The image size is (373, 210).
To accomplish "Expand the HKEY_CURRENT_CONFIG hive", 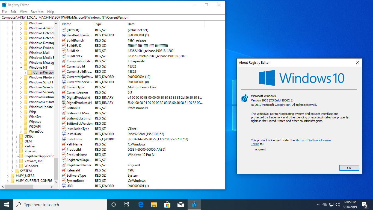I will point(8,181).
